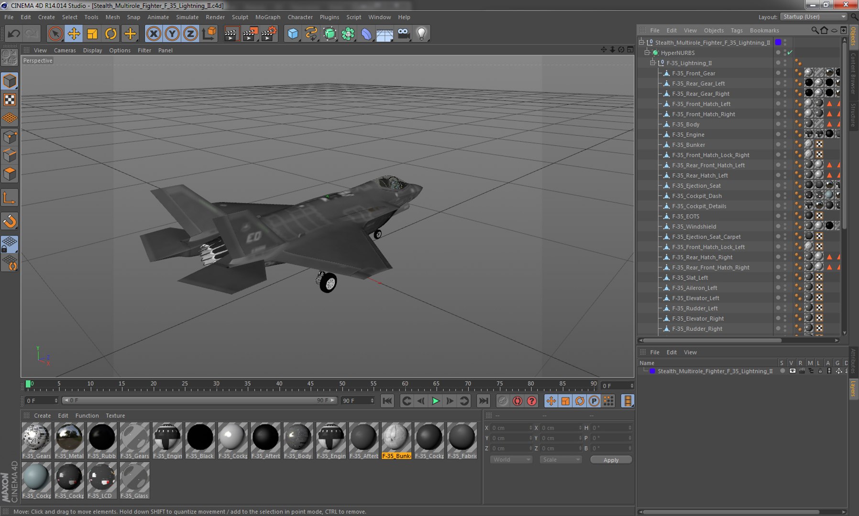Select the Move tool in top toolbar
This screenshot has height=516, width=859.
74,33
